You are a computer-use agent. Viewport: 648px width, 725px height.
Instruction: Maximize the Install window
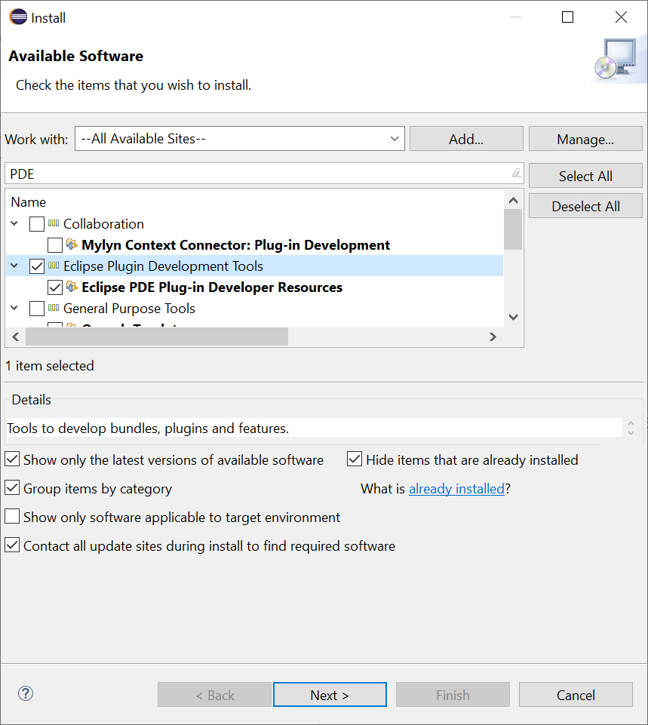click(567, 17)
